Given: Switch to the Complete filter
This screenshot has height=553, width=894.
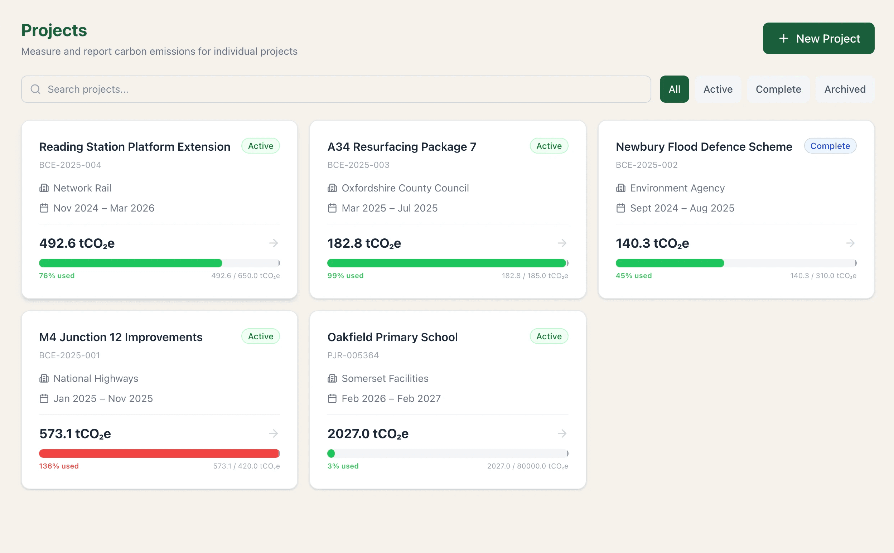Looking at the screenshot, I should (x=778, y=89).
